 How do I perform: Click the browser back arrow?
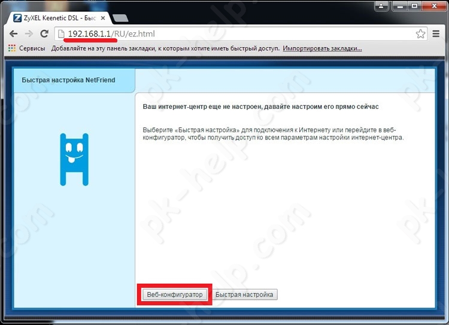(x=13, y=34)
